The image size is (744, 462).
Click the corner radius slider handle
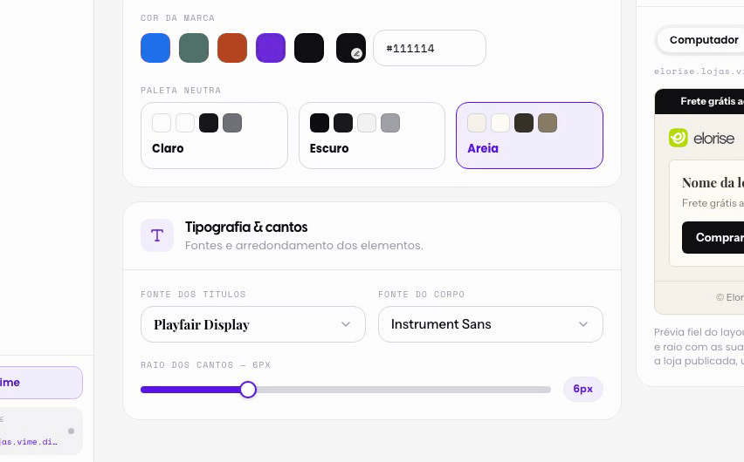coord(248,390)
